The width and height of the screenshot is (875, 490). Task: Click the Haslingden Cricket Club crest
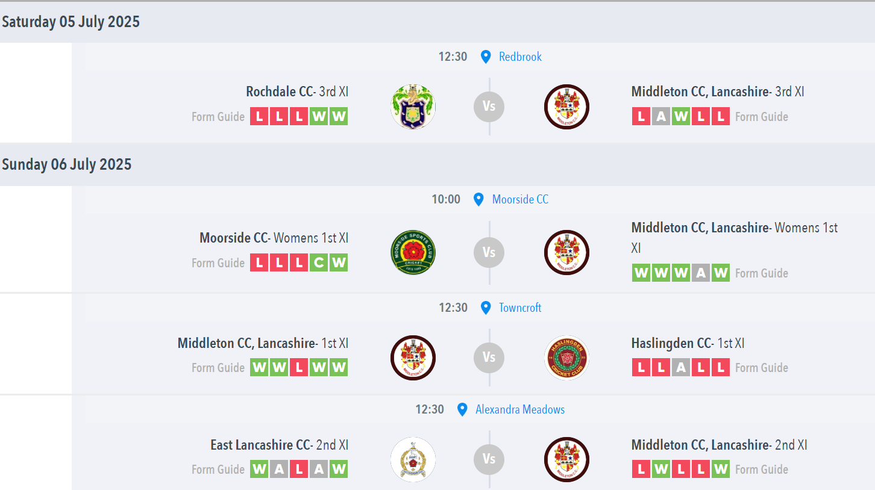coord(566,358)
